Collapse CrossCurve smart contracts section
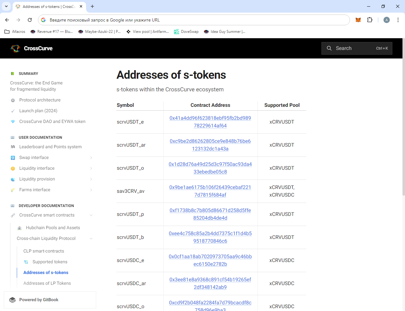405x311 pixels. [x=91, y=215]
